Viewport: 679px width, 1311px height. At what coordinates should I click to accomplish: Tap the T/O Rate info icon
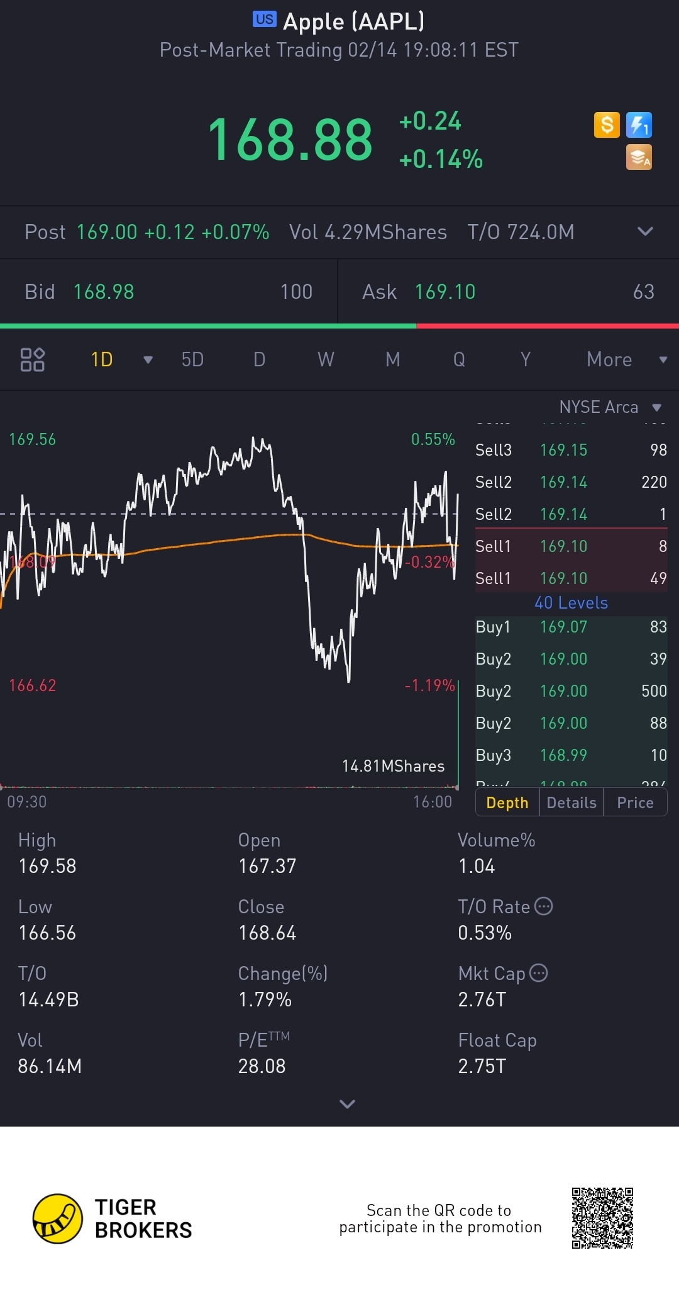543,906
